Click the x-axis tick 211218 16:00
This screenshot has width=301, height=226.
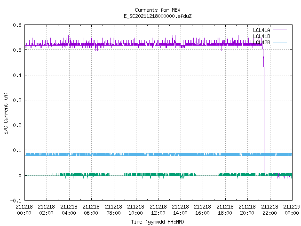pyautogui.click(x=203, y=210)
